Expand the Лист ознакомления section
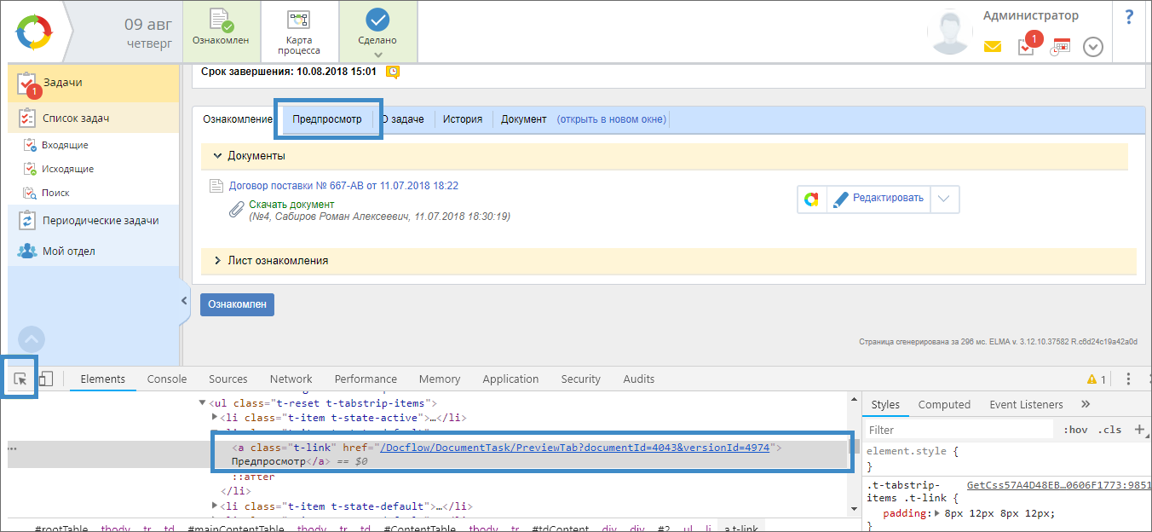Image resolution: width=1152 pixels, height=532 pixels. point(218,261)
